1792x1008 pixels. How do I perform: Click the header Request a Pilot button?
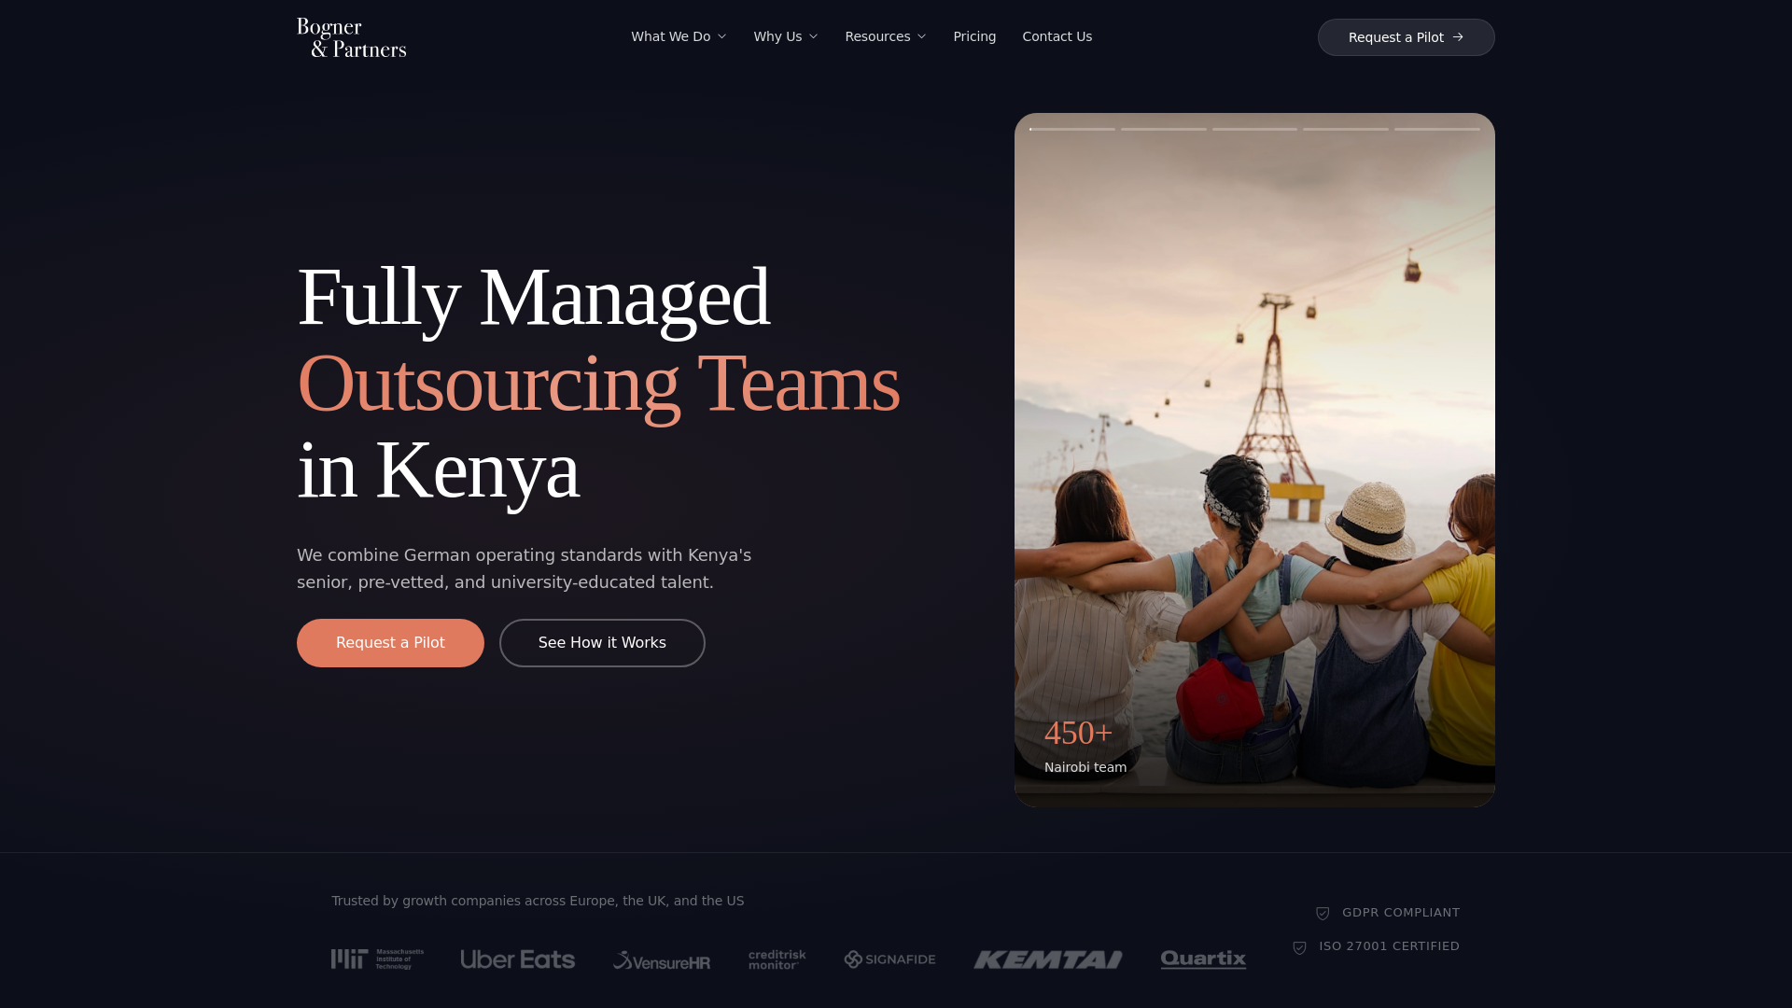click(x=1406, y=37)
